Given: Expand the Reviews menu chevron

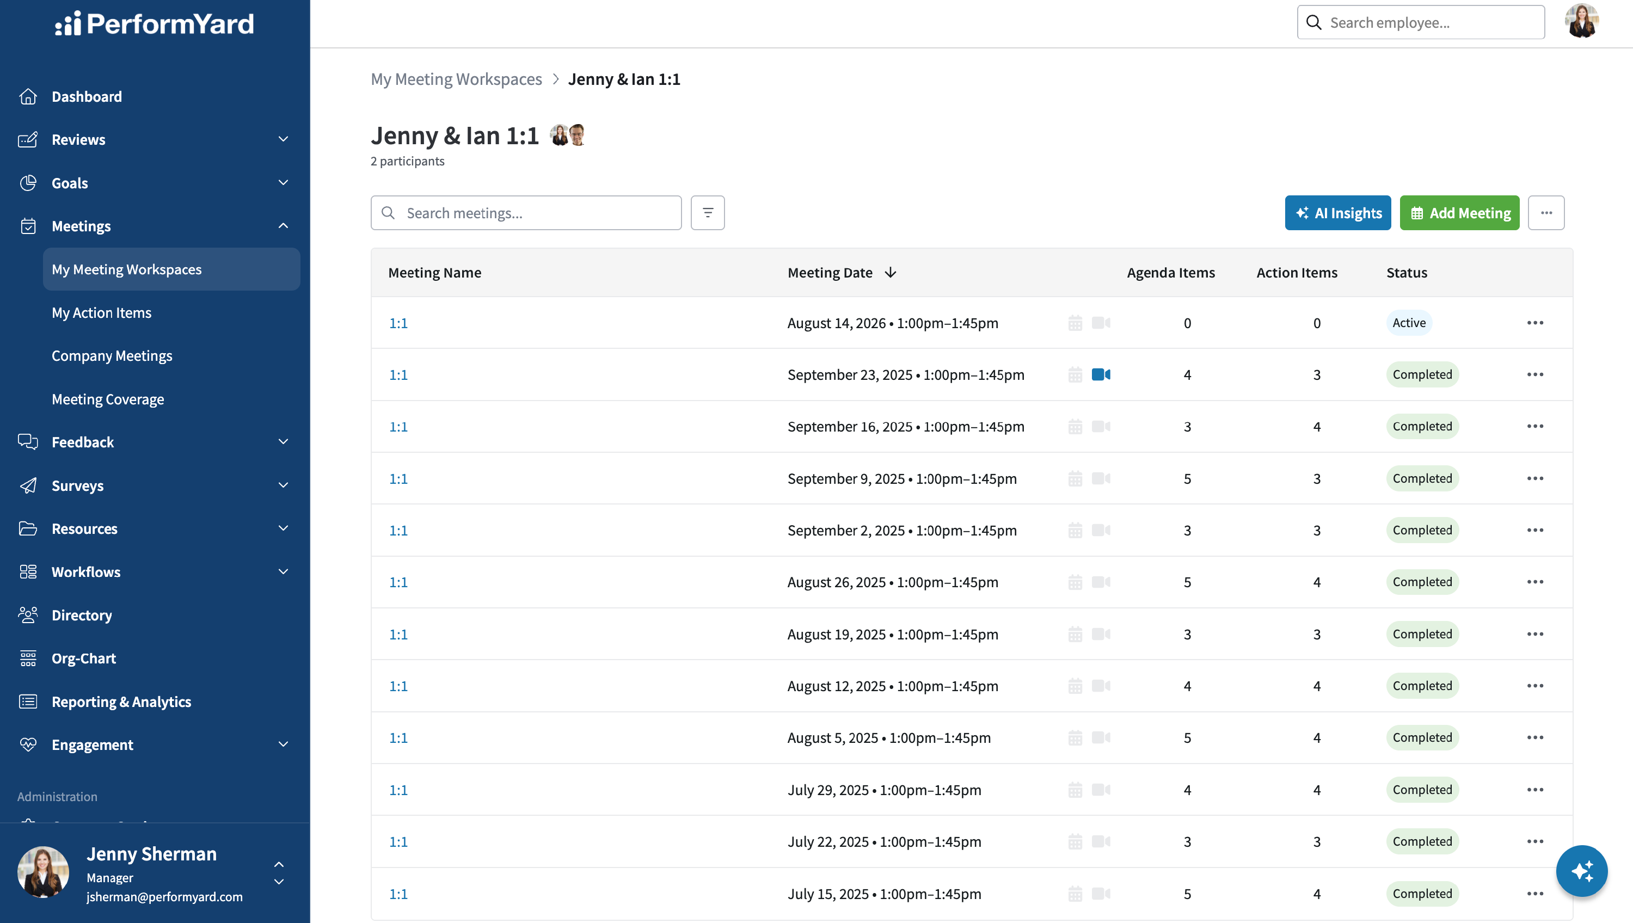Looking at the screenshot, I should point(284,139).
